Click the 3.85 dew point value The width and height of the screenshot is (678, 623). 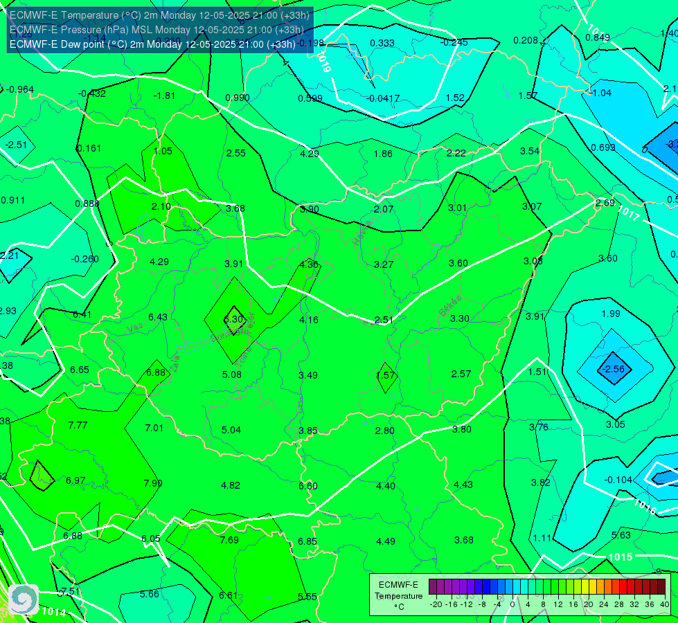308,431
